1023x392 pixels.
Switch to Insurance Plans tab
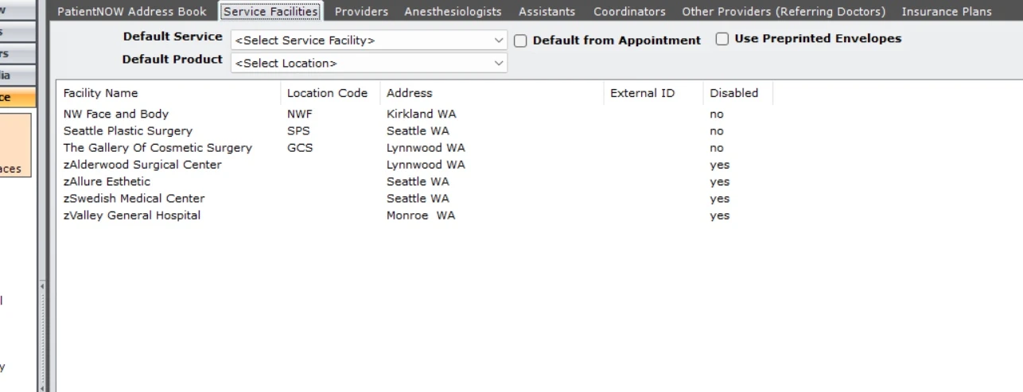(x=947, y=11)
